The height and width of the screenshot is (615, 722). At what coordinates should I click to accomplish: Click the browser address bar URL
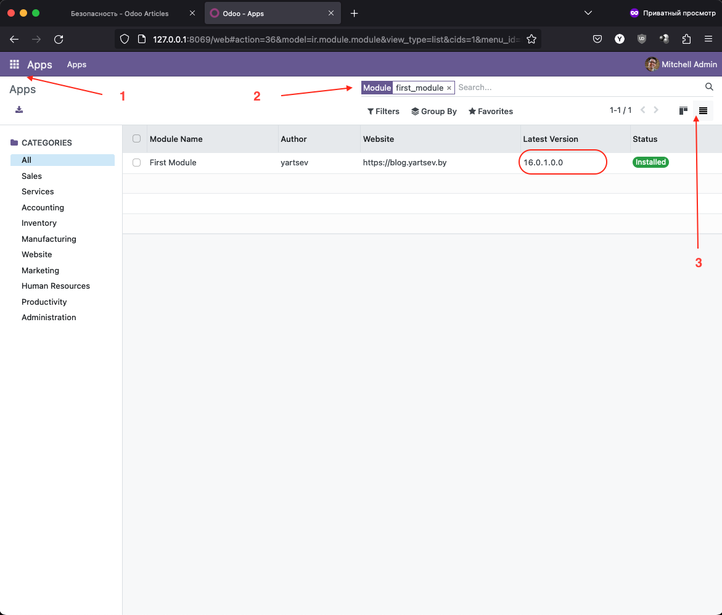pos(336,39)
